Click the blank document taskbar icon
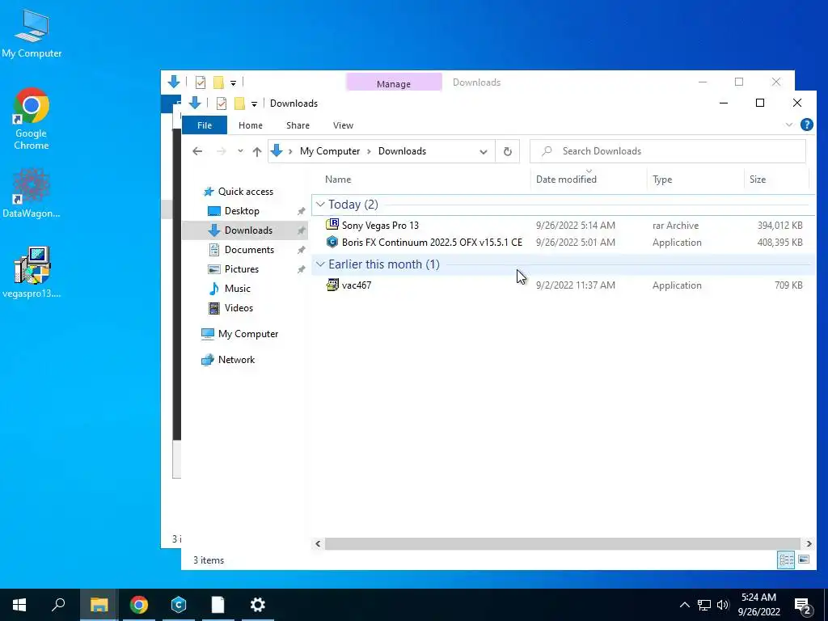 (218, 605)
